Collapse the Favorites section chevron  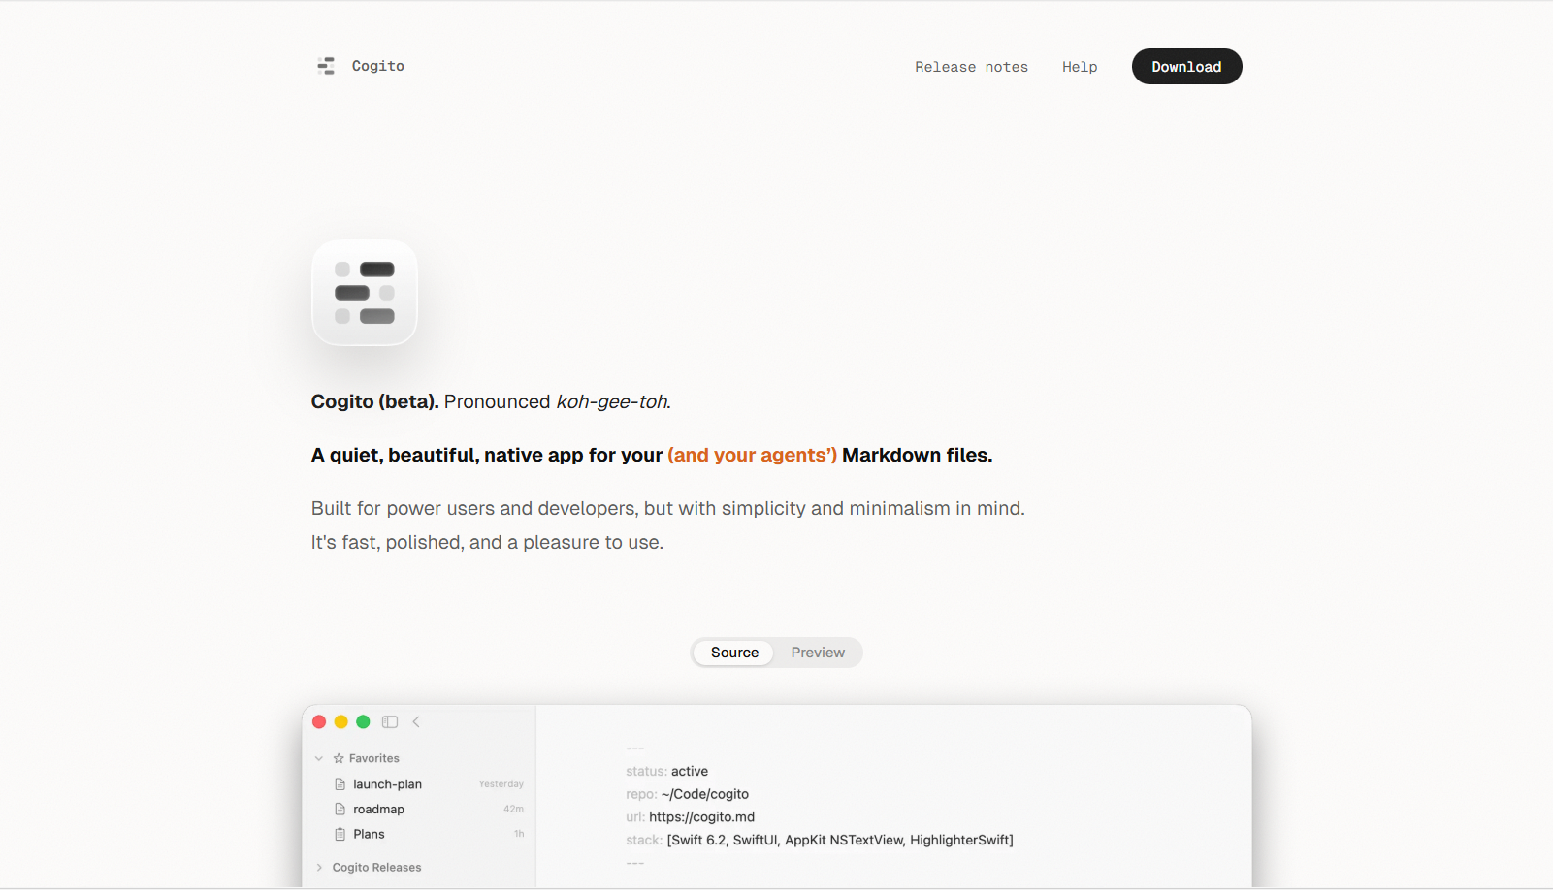(x=319, y=759)
